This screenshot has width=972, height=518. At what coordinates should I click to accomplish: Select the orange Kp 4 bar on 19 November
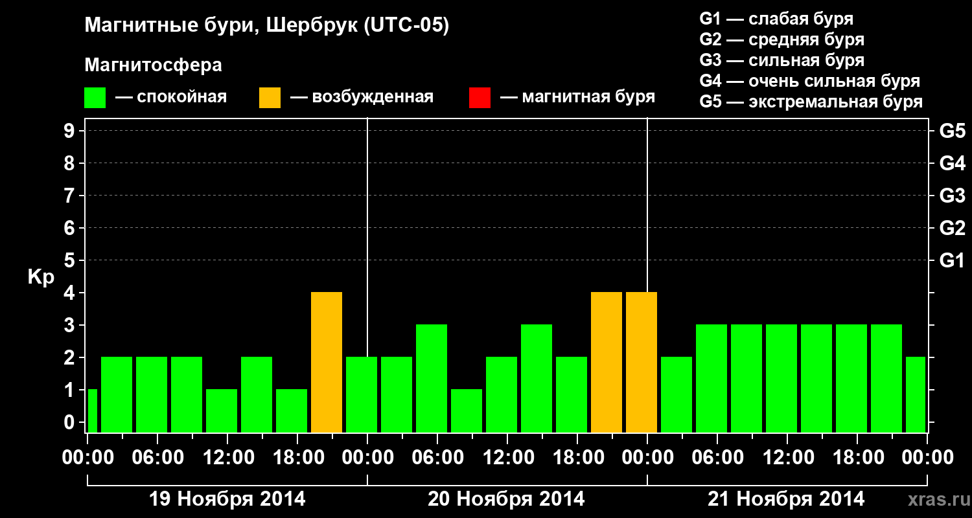(x=327, y=362)
